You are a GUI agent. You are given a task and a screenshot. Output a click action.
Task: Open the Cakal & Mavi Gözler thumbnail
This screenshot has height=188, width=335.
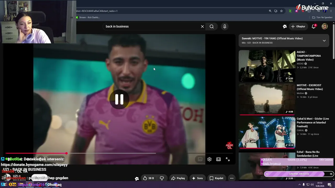pos(267,132)
